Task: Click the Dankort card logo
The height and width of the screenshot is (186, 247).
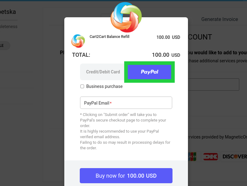Action: [x=211, y=157]
